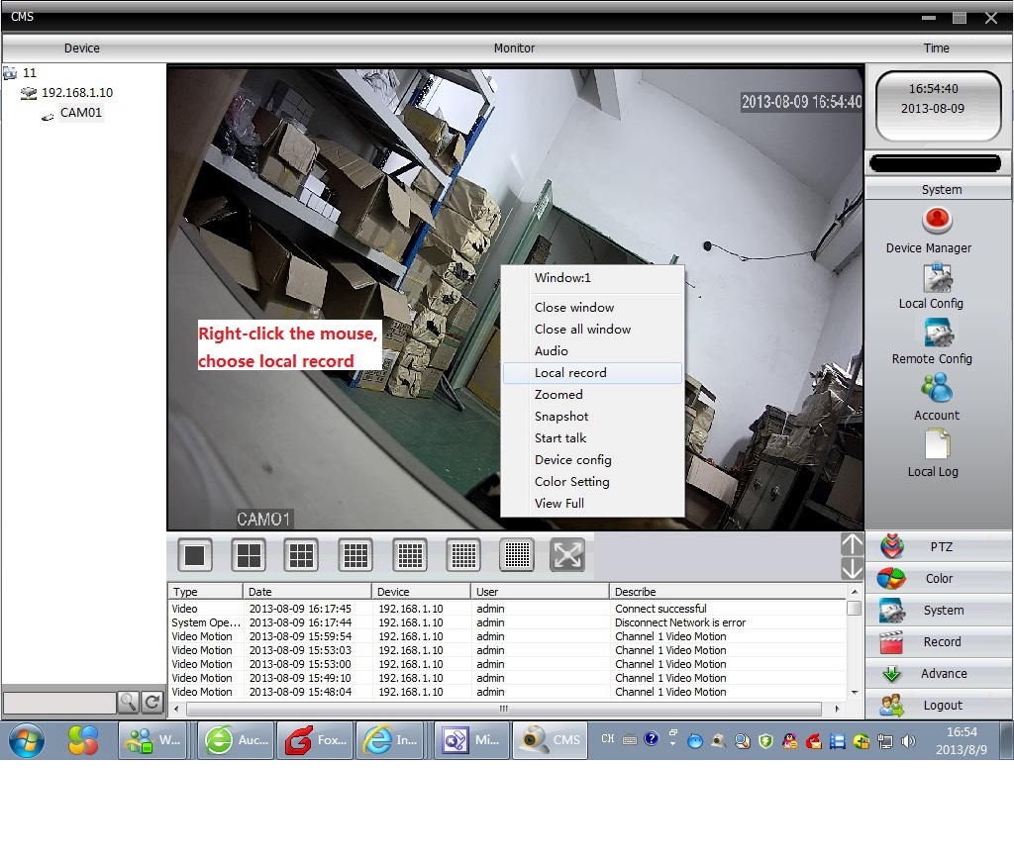1014x860 pixels.
Task: Select CAM01 in the device tree
Action: (80, 113)
